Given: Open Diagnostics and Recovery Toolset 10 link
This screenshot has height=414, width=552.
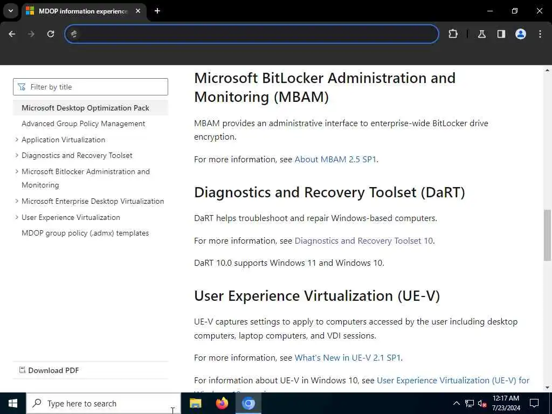Looking at the screenshot, I should pos(364,241).
